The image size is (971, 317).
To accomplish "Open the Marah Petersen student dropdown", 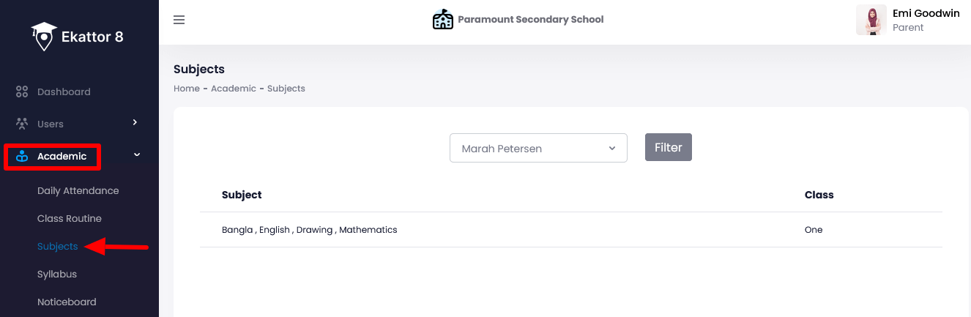I will (538, 148).
